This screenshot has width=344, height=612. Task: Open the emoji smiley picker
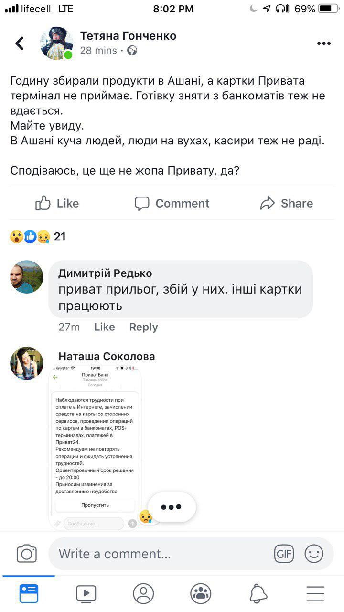tap(314, 554)
